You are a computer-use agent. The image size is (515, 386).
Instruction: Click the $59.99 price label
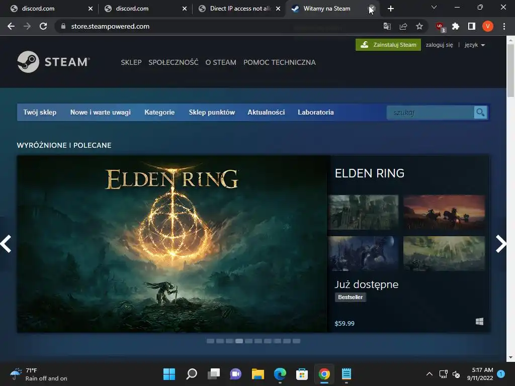[345, 323]
